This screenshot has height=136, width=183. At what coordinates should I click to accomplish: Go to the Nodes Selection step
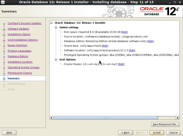pos(17,45)
